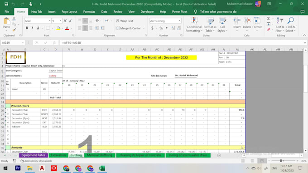Toggle Underline formatting
Viewport: 308px width, 173px height.
38,28
